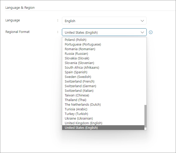The height and width of the screenshot is (153, 176).
Task: Choose The Netherlands (Dutch) option
Action: pos(82,105)
